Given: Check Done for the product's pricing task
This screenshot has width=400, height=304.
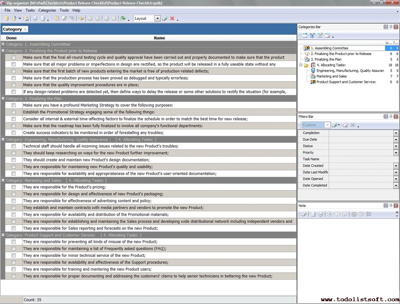Looking at the screenshot, I should (x=13, y=187).
